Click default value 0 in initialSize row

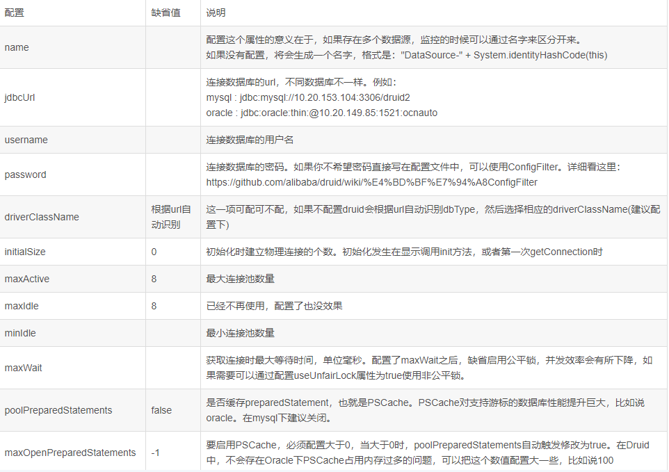pyautogui.click(x=154, y=252)
